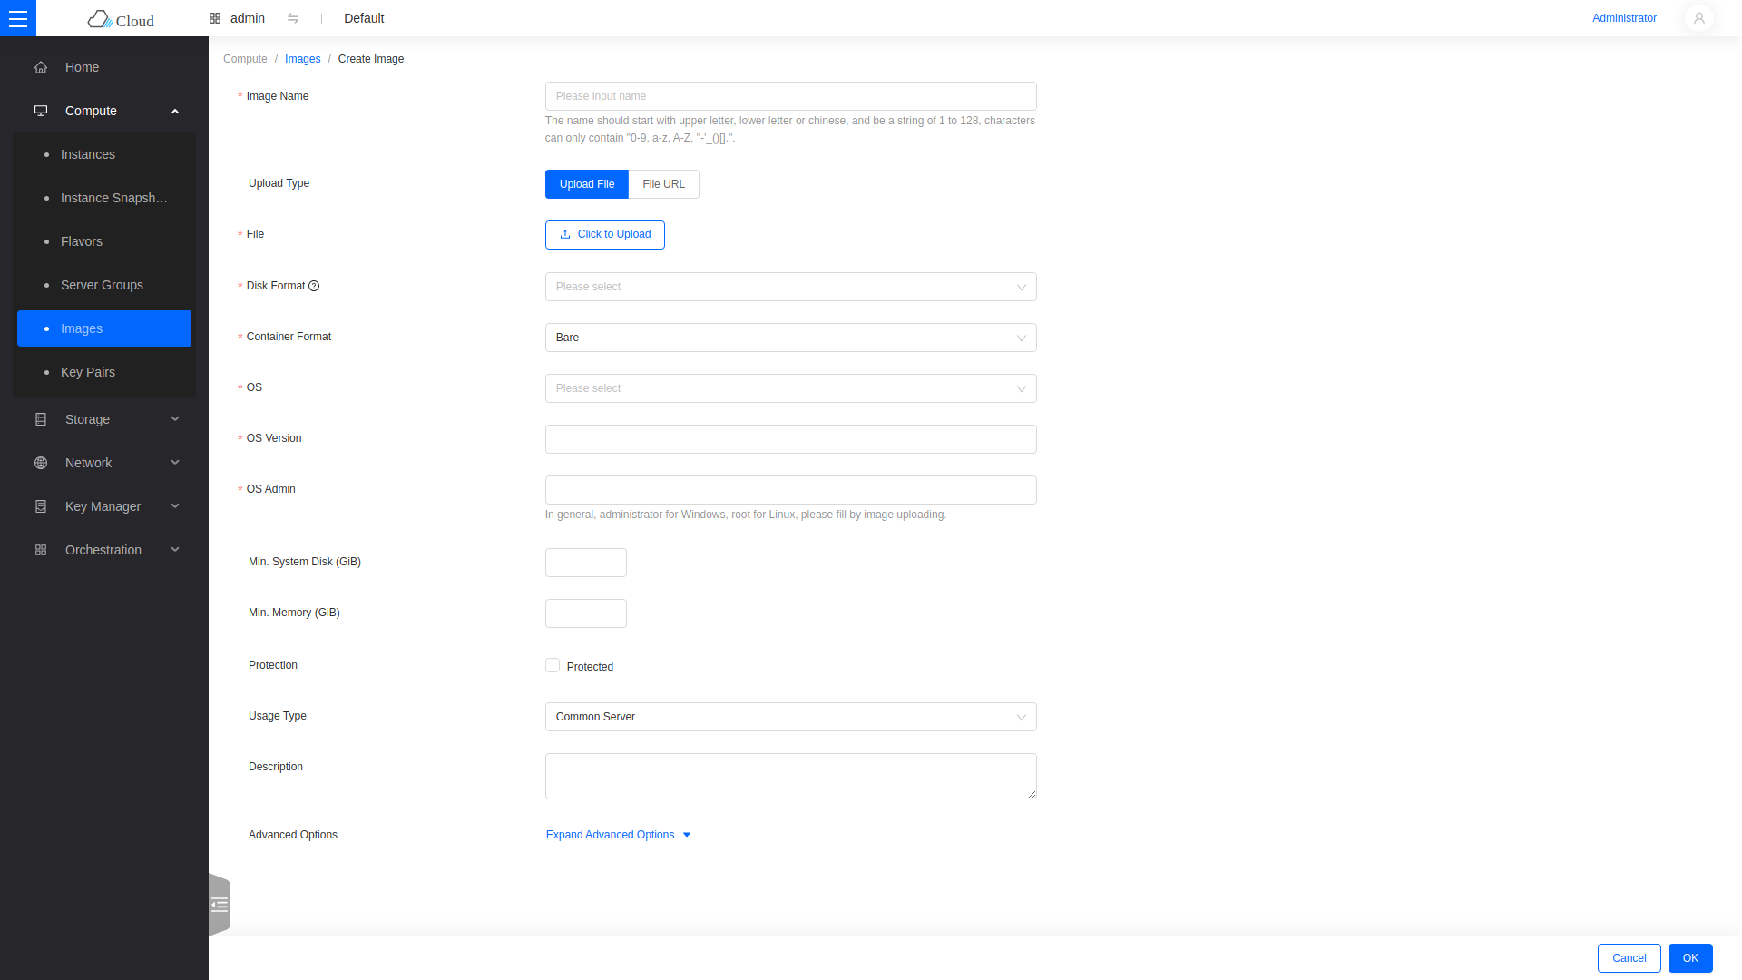
Task: Open the Container Format dropdown
Action: [791, 338]
